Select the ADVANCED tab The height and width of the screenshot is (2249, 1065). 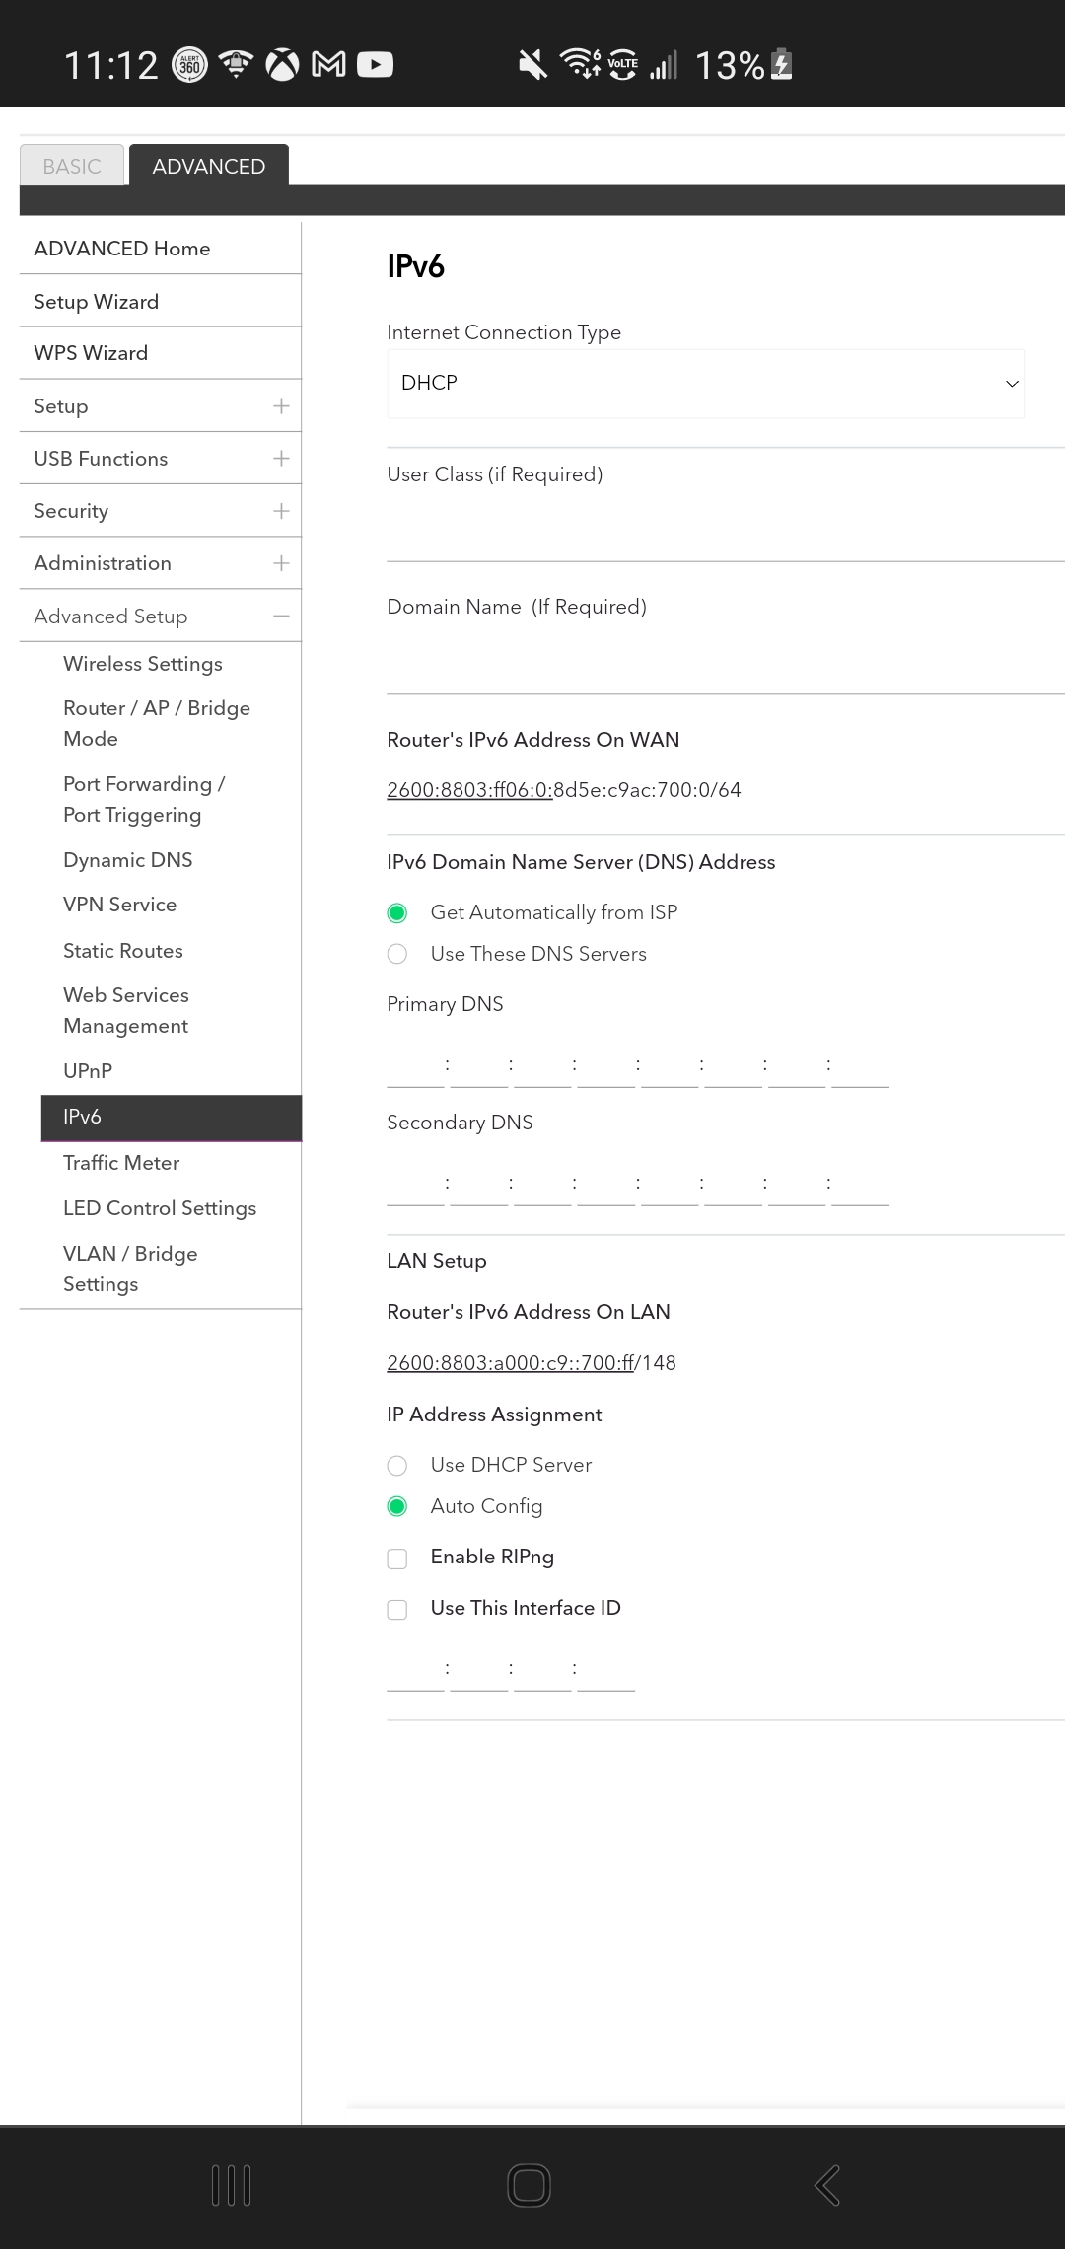pos(209,166)
